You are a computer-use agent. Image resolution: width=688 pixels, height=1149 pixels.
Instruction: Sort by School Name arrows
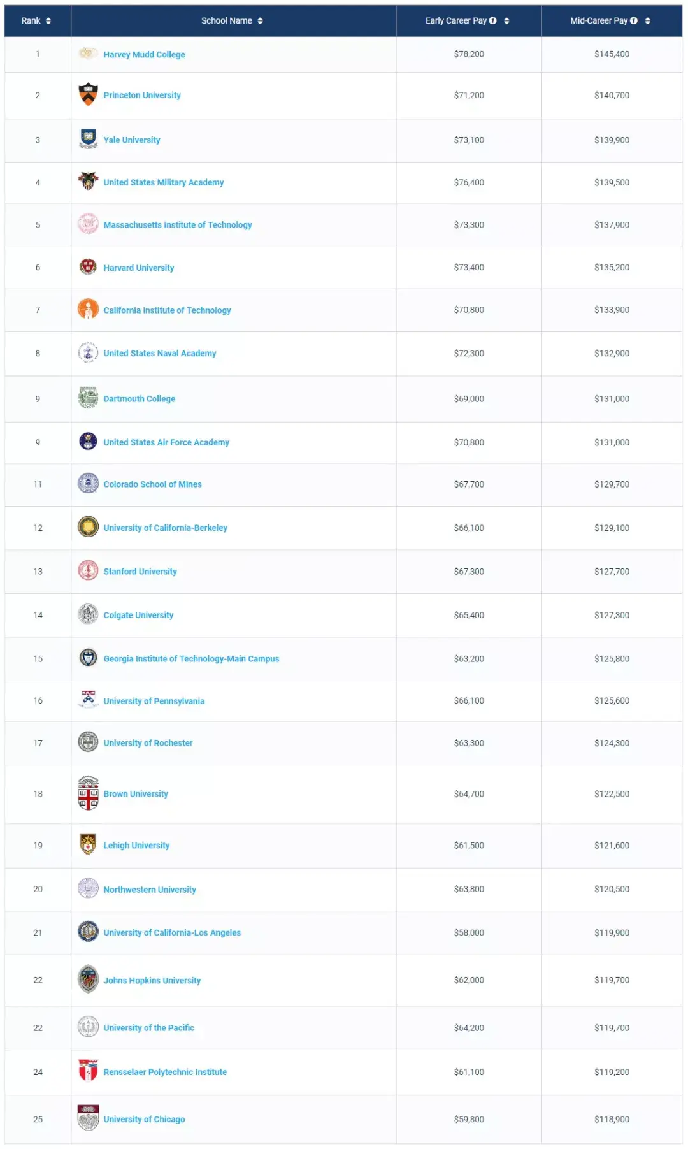pos(260,21)
